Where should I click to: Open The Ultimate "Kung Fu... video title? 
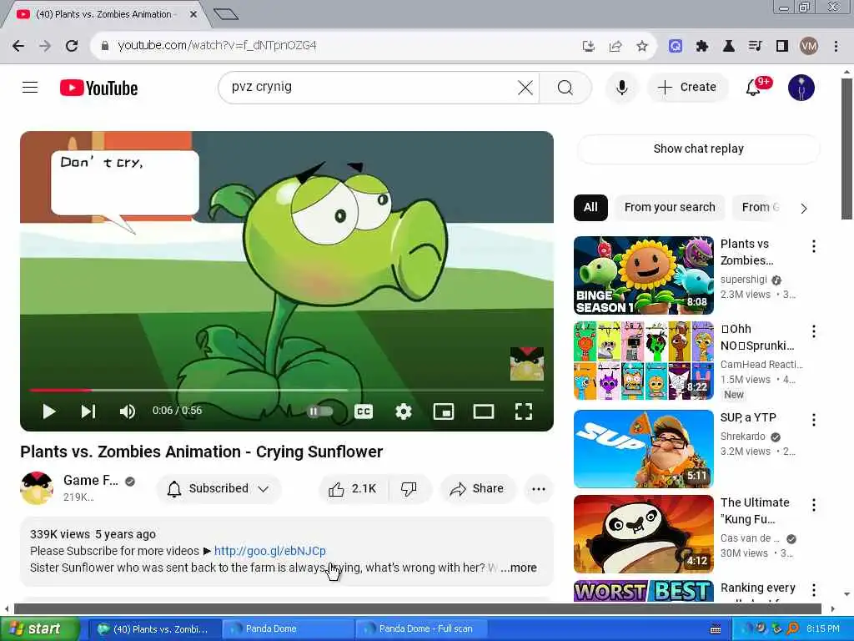pos(754,511)
